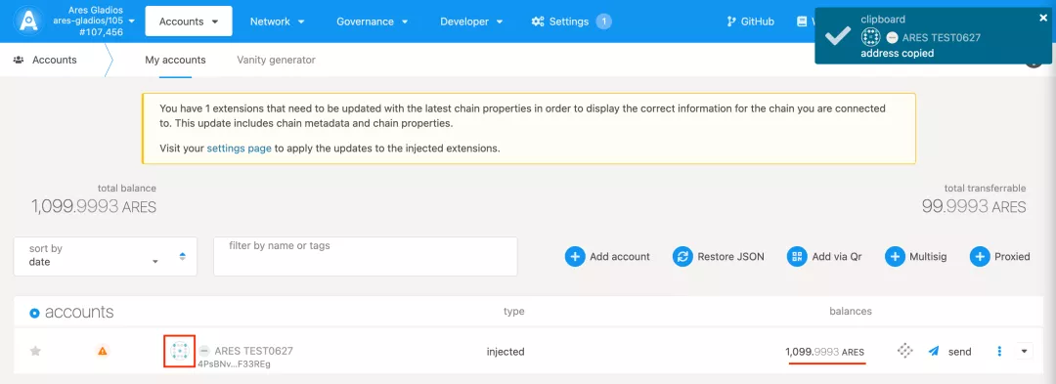Follow the settings page link
This screenshot has height=384, width=1056.
click(240, 148)
